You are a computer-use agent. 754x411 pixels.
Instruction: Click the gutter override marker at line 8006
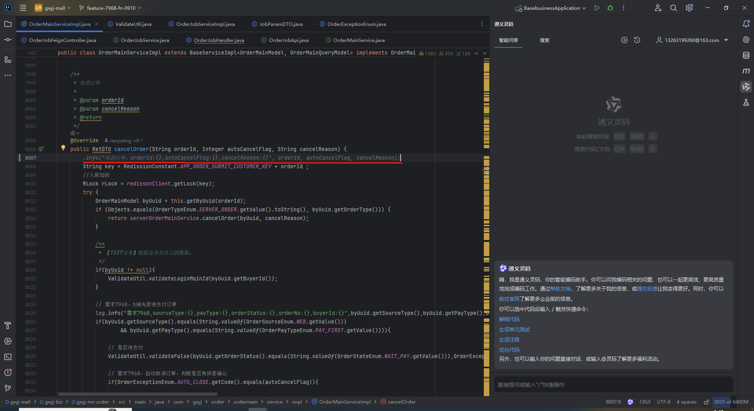click(41, 149)
